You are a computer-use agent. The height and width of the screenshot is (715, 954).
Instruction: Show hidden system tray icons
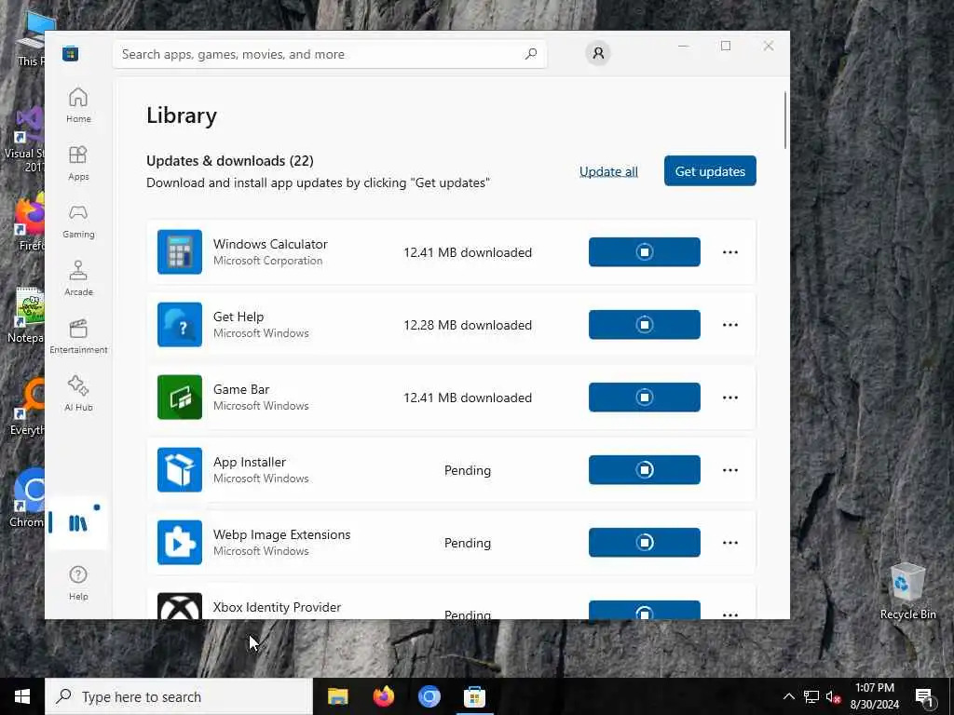tap(788, 696)
